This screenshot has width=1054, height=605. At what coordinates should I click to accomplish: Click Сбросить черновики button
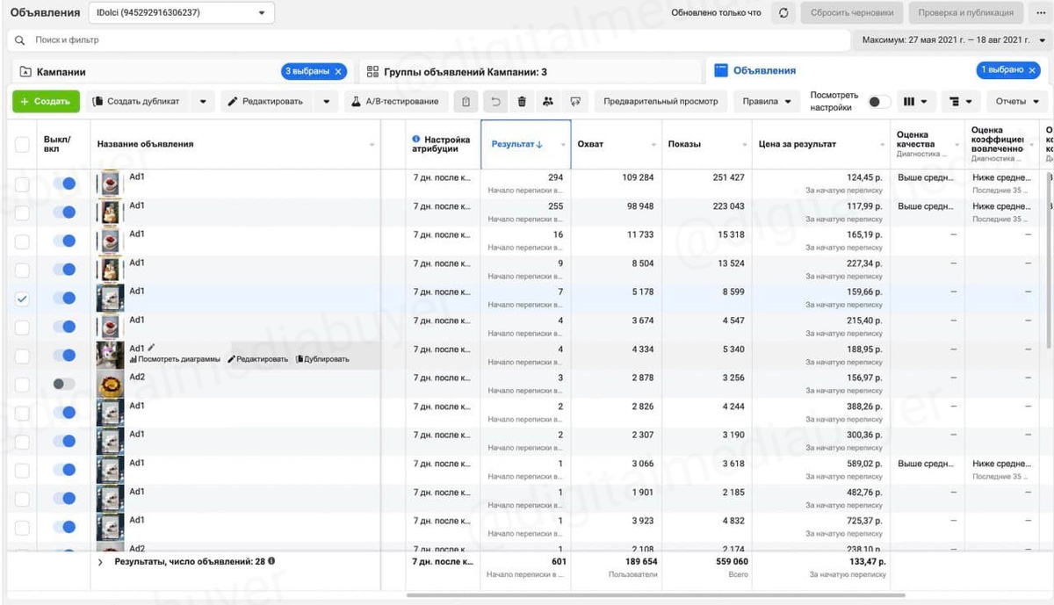point(852,13)
